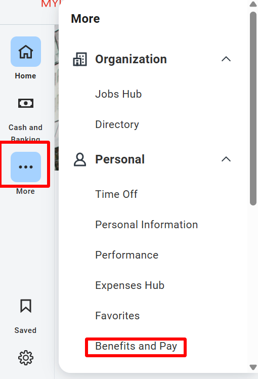Collapse the Personal section chevron
258x379 pixels.
(226, 159)
